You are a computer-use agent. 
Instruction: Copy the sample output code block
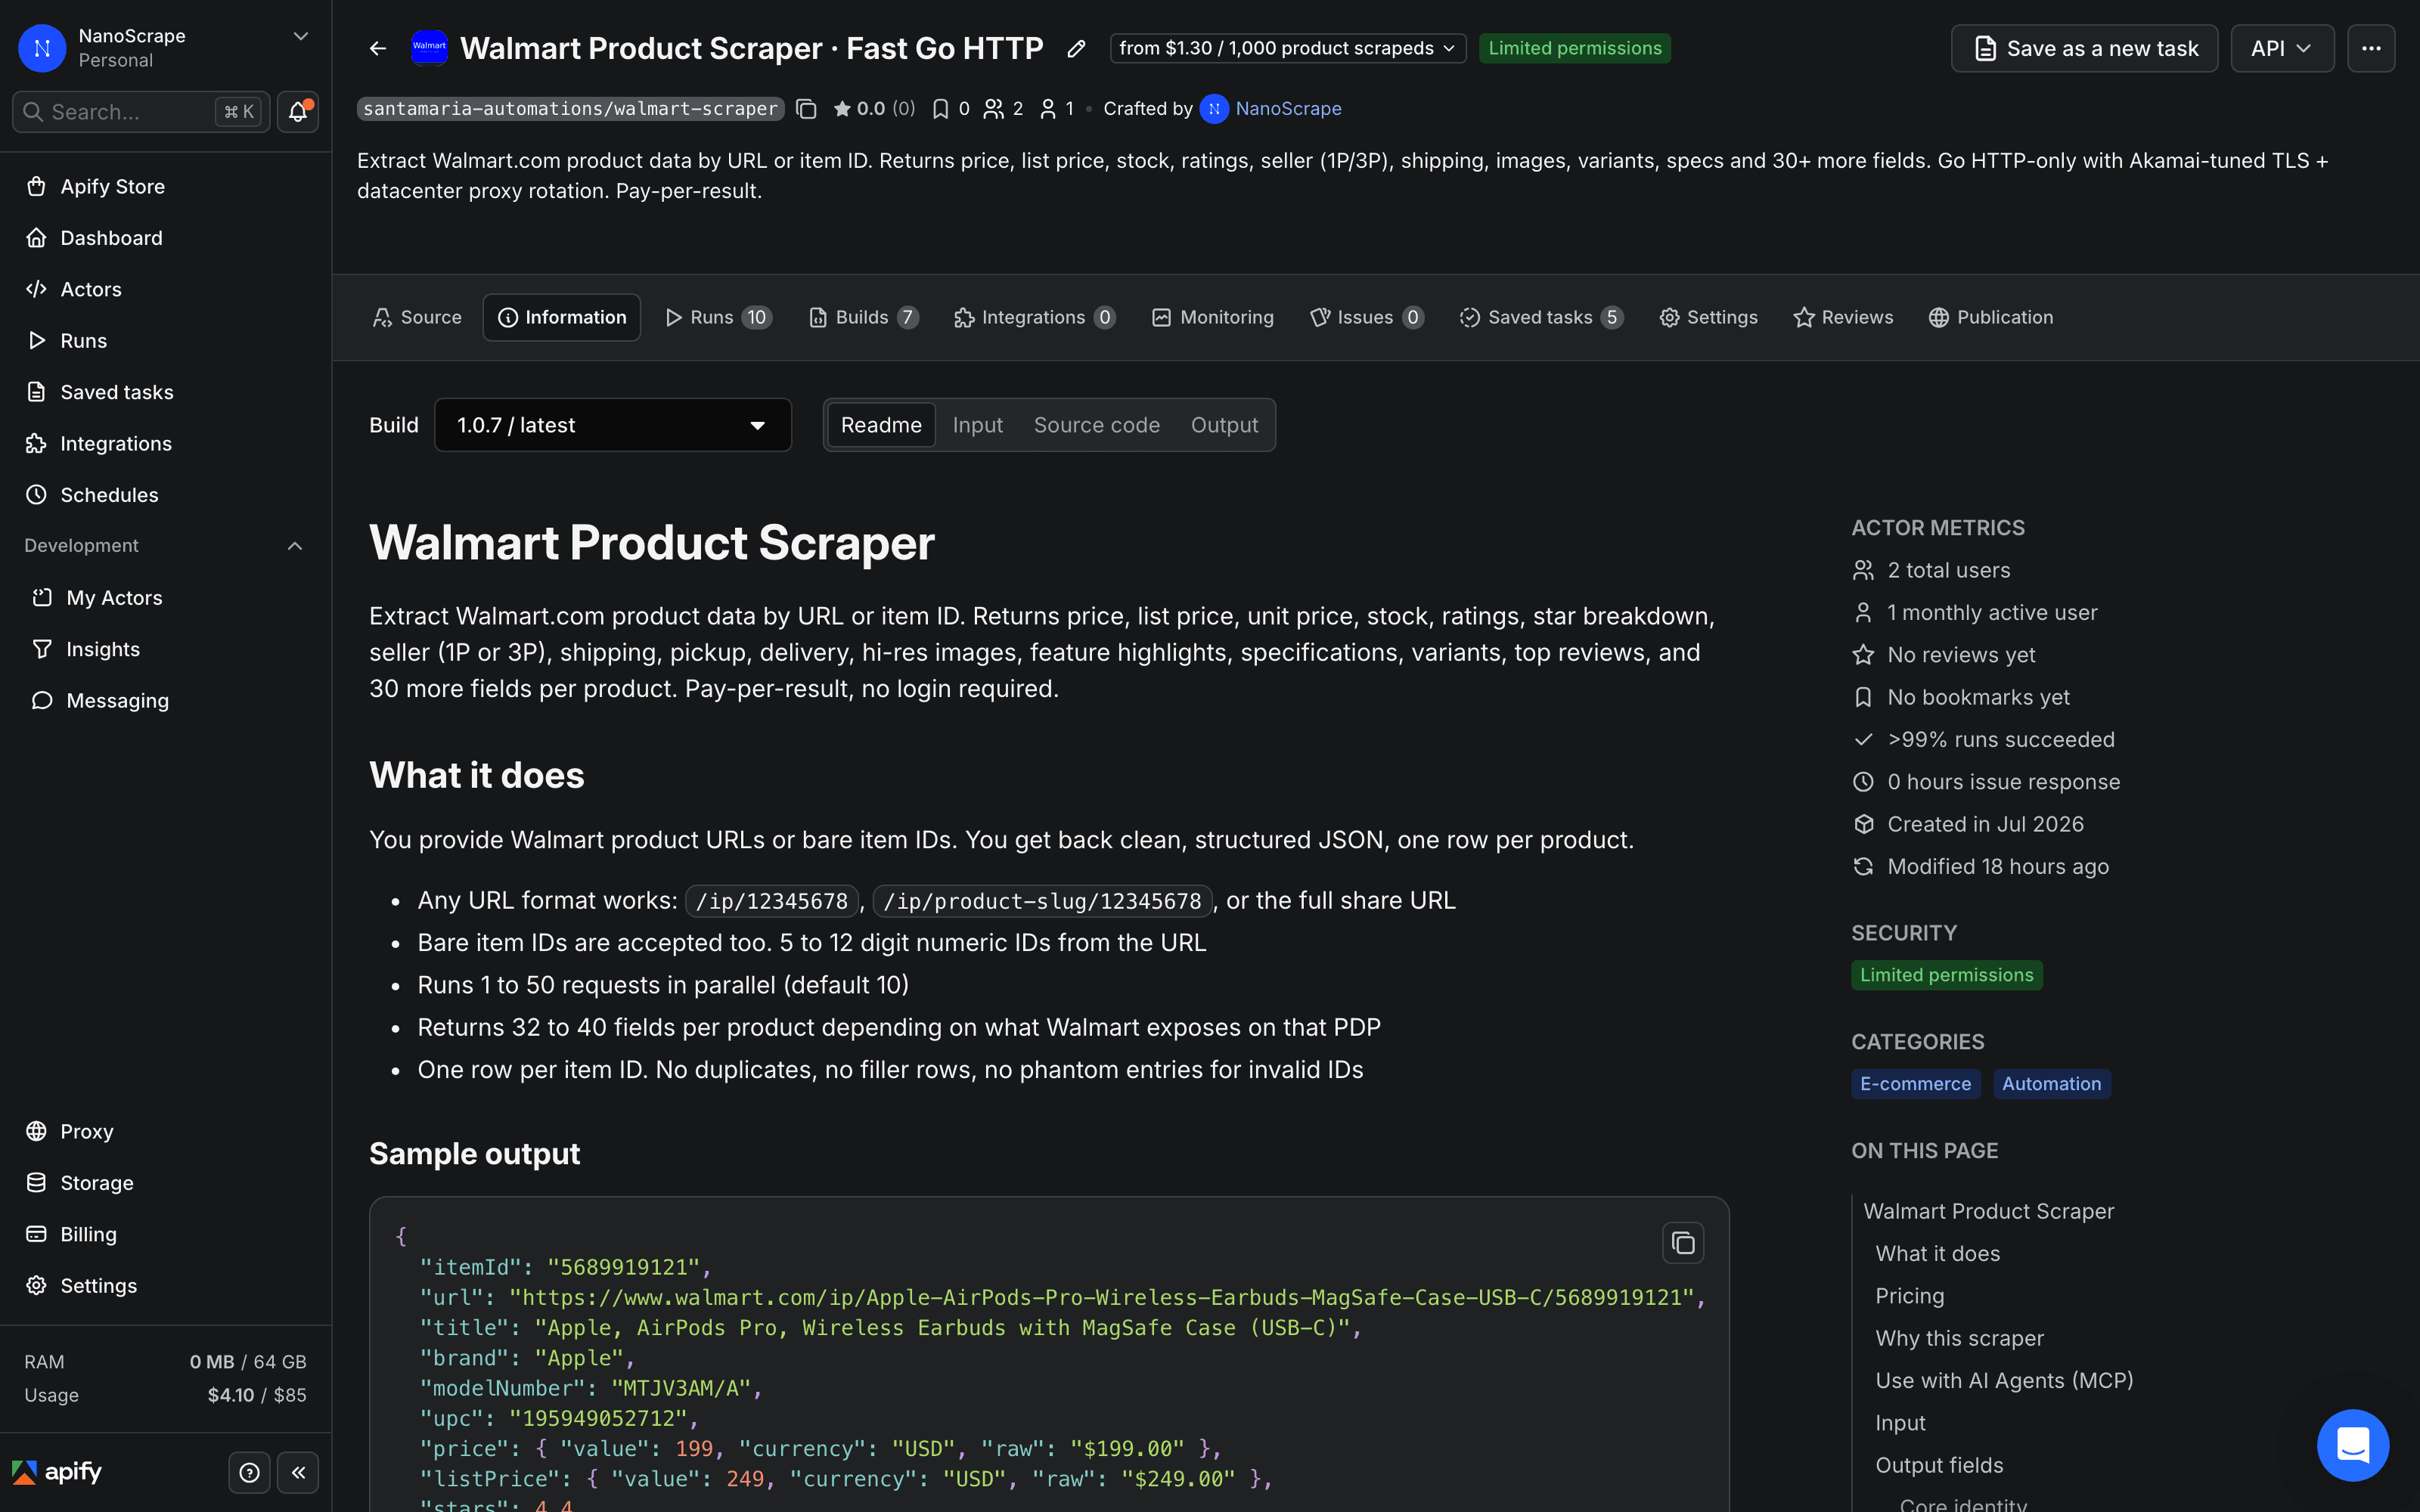pos(1683,1243)
